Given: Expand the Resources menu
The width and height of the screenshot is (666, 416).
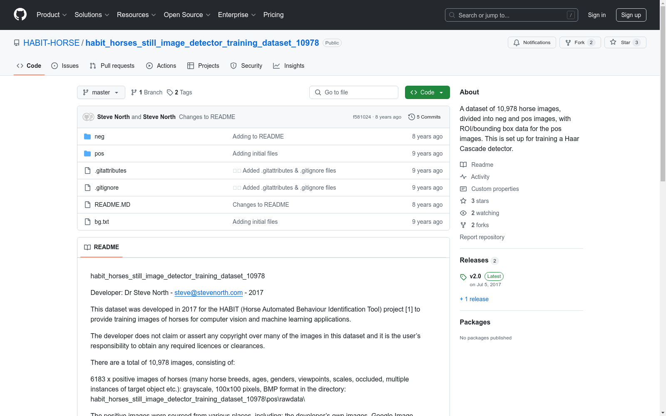Looking at the screenshot, I should (x=137, y=15).
